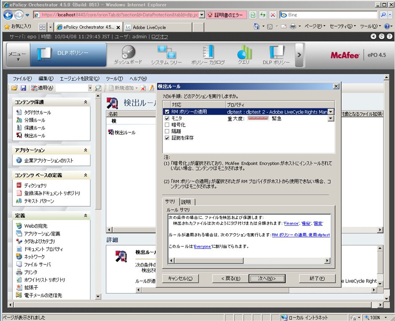Click the IE back arrow button

click(8, 15)
